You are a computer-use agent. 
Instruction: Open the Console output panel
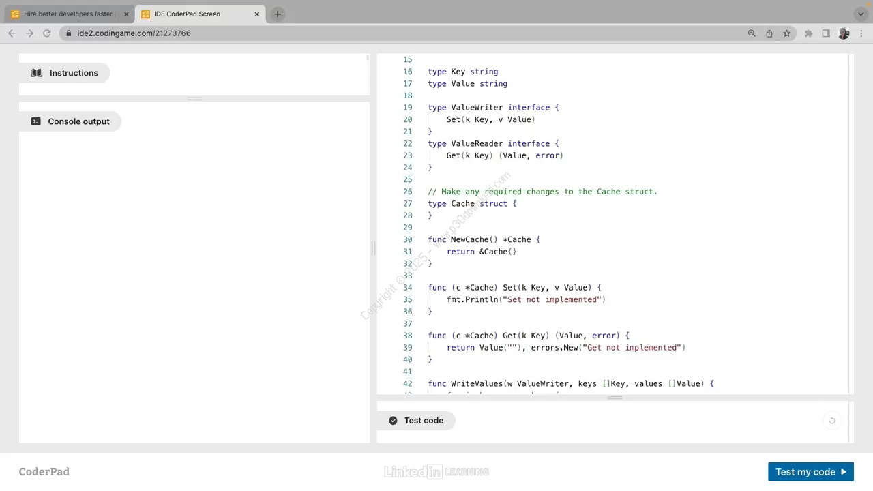pos(70,121)
